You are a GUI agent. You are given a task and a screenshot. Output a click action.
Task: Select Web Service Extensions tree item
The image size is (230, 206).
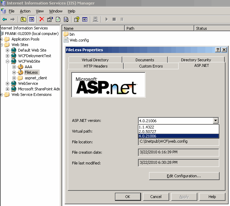coord(32,95)
